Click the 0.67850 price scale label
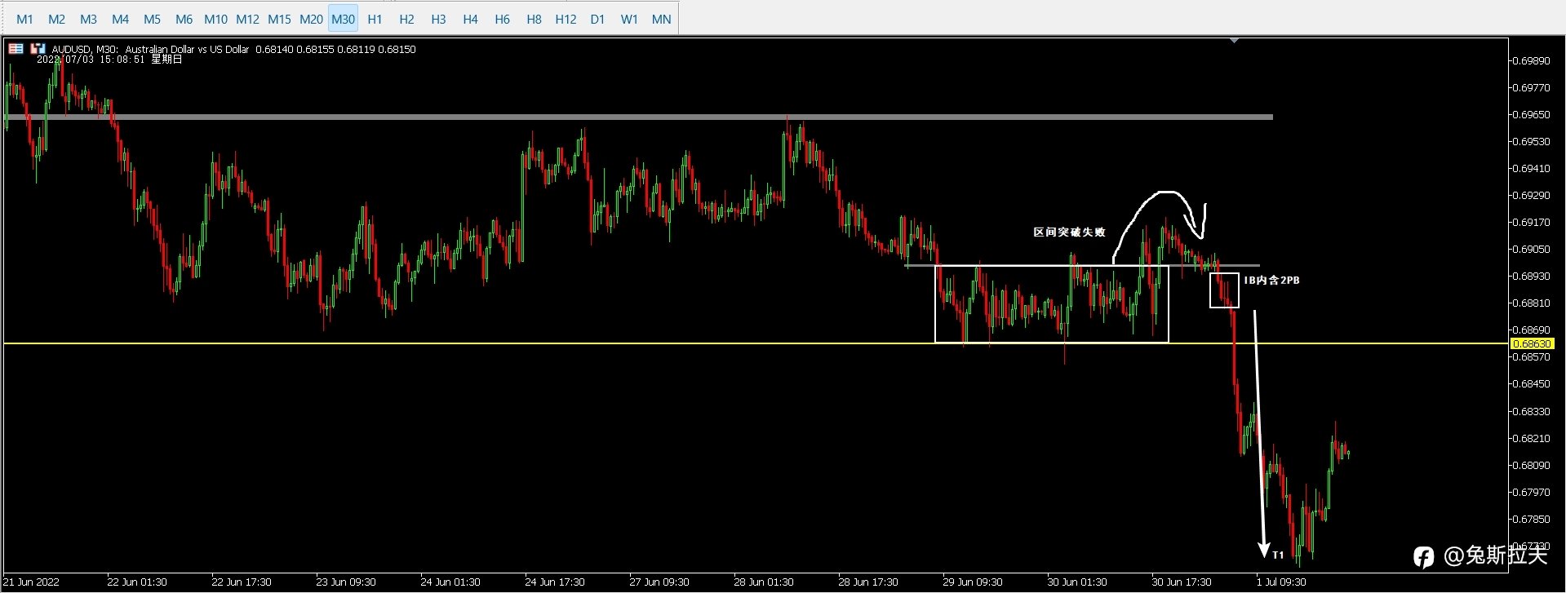The height and width of the screenshot is (593, 1566). click(x=1530, y=519)
